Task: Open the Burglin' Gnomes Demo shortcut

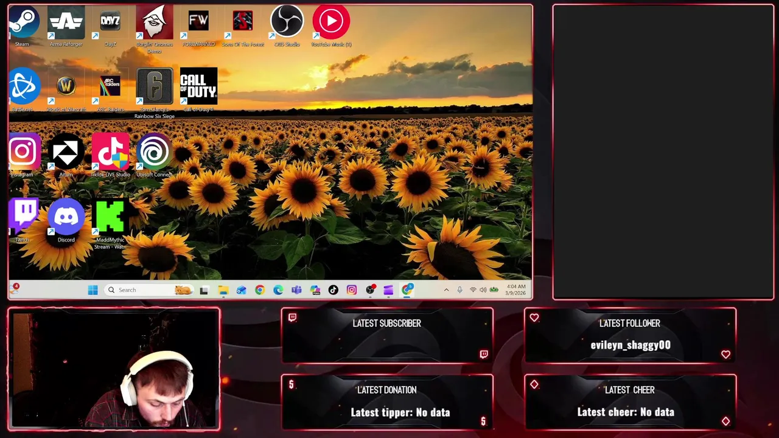Action: (154, 29)
